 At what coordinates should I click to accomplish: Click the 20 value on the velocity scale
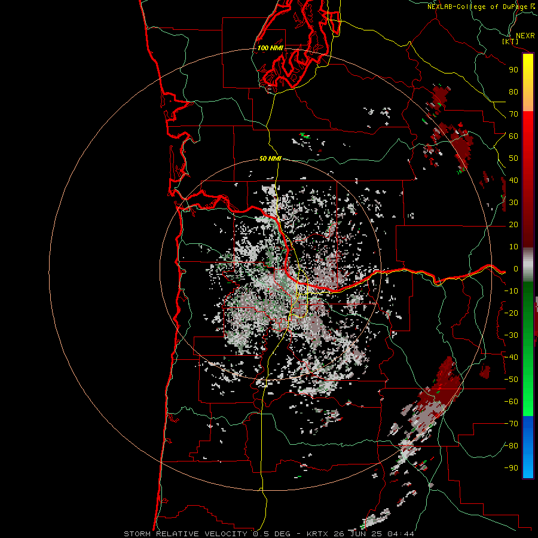[x=513, y=224]
